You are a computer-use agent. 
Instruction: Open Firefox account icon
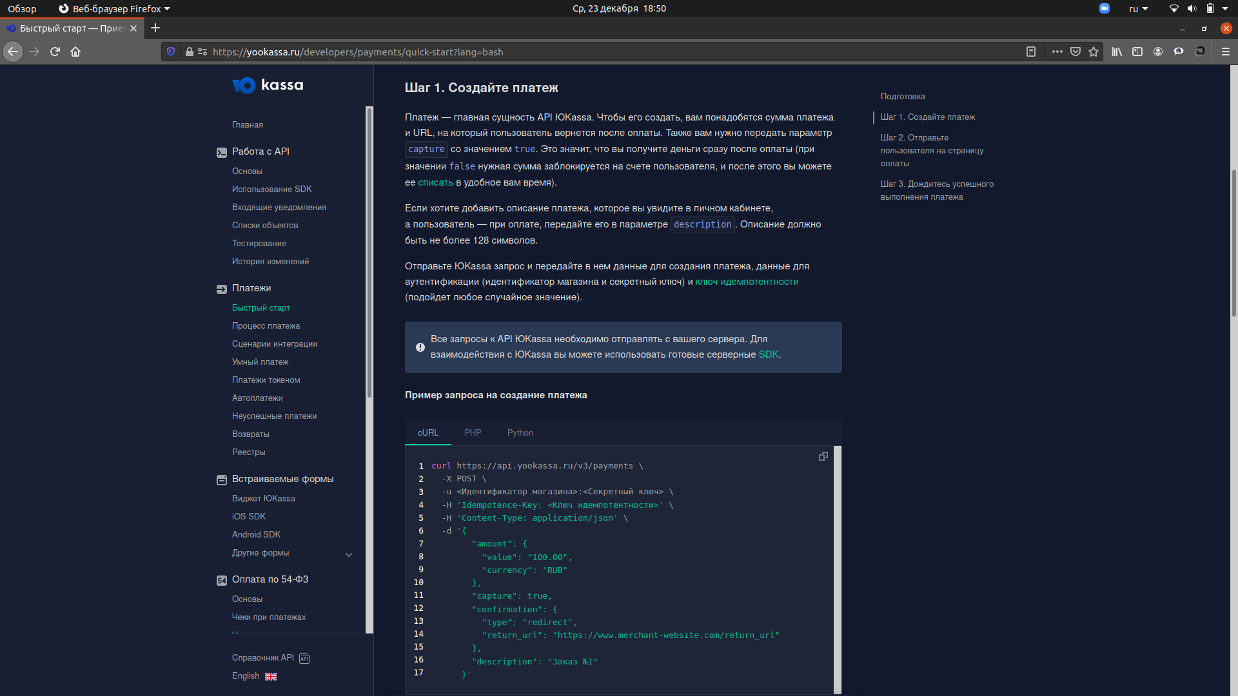[x=1158, y=52]
